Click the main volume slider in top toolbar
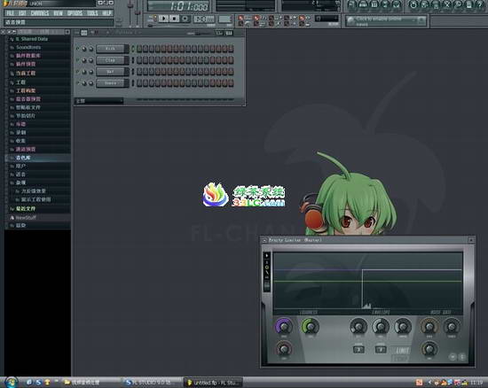The width and height of the screenshot is (488, 388). pyautogui.click(x=130, y=12)
